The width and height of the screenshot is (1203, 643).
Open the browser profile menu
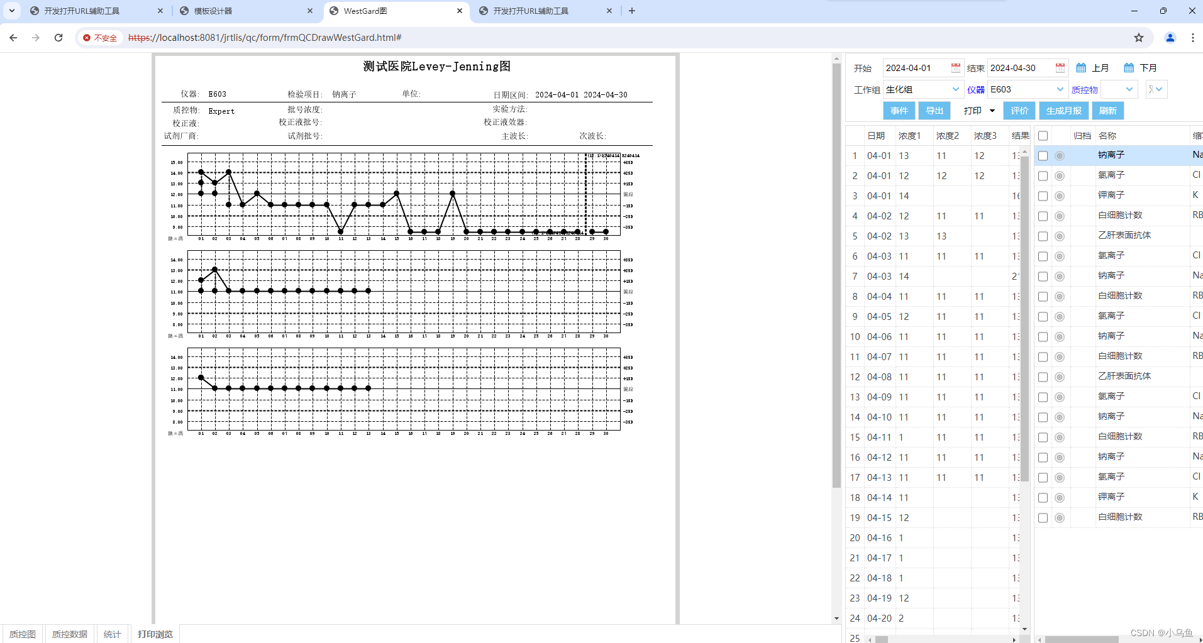point(1170,38)
